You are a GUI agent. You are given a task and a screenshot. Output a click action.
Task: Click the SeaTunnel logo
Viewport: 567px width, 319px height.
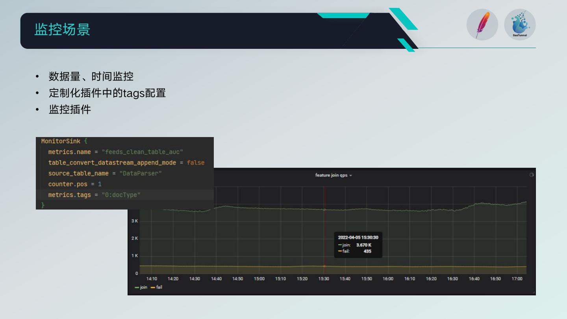520,25
